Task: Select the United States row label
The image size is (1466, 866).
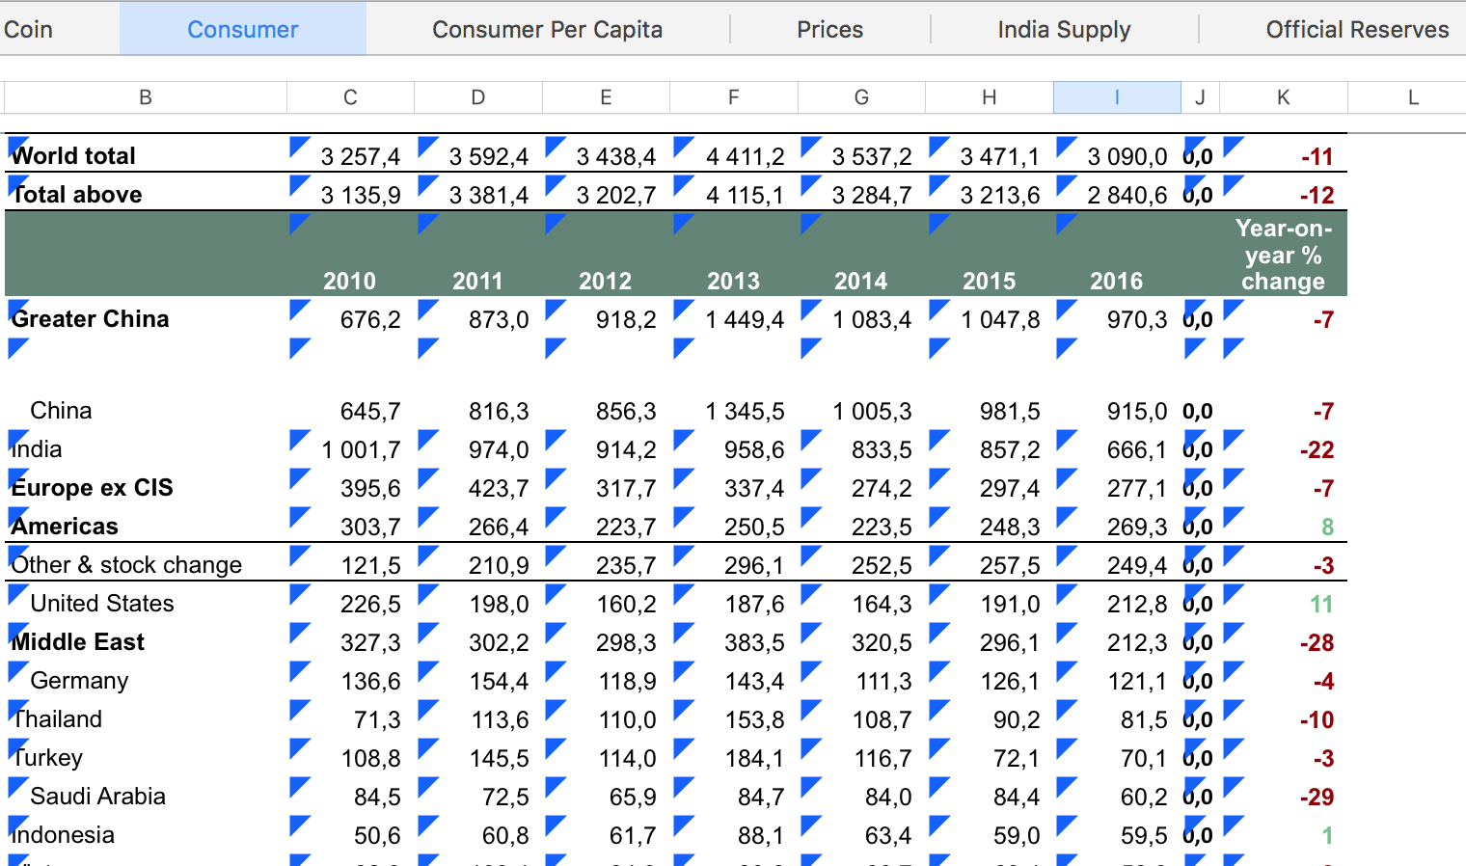Action: point(102,604)
